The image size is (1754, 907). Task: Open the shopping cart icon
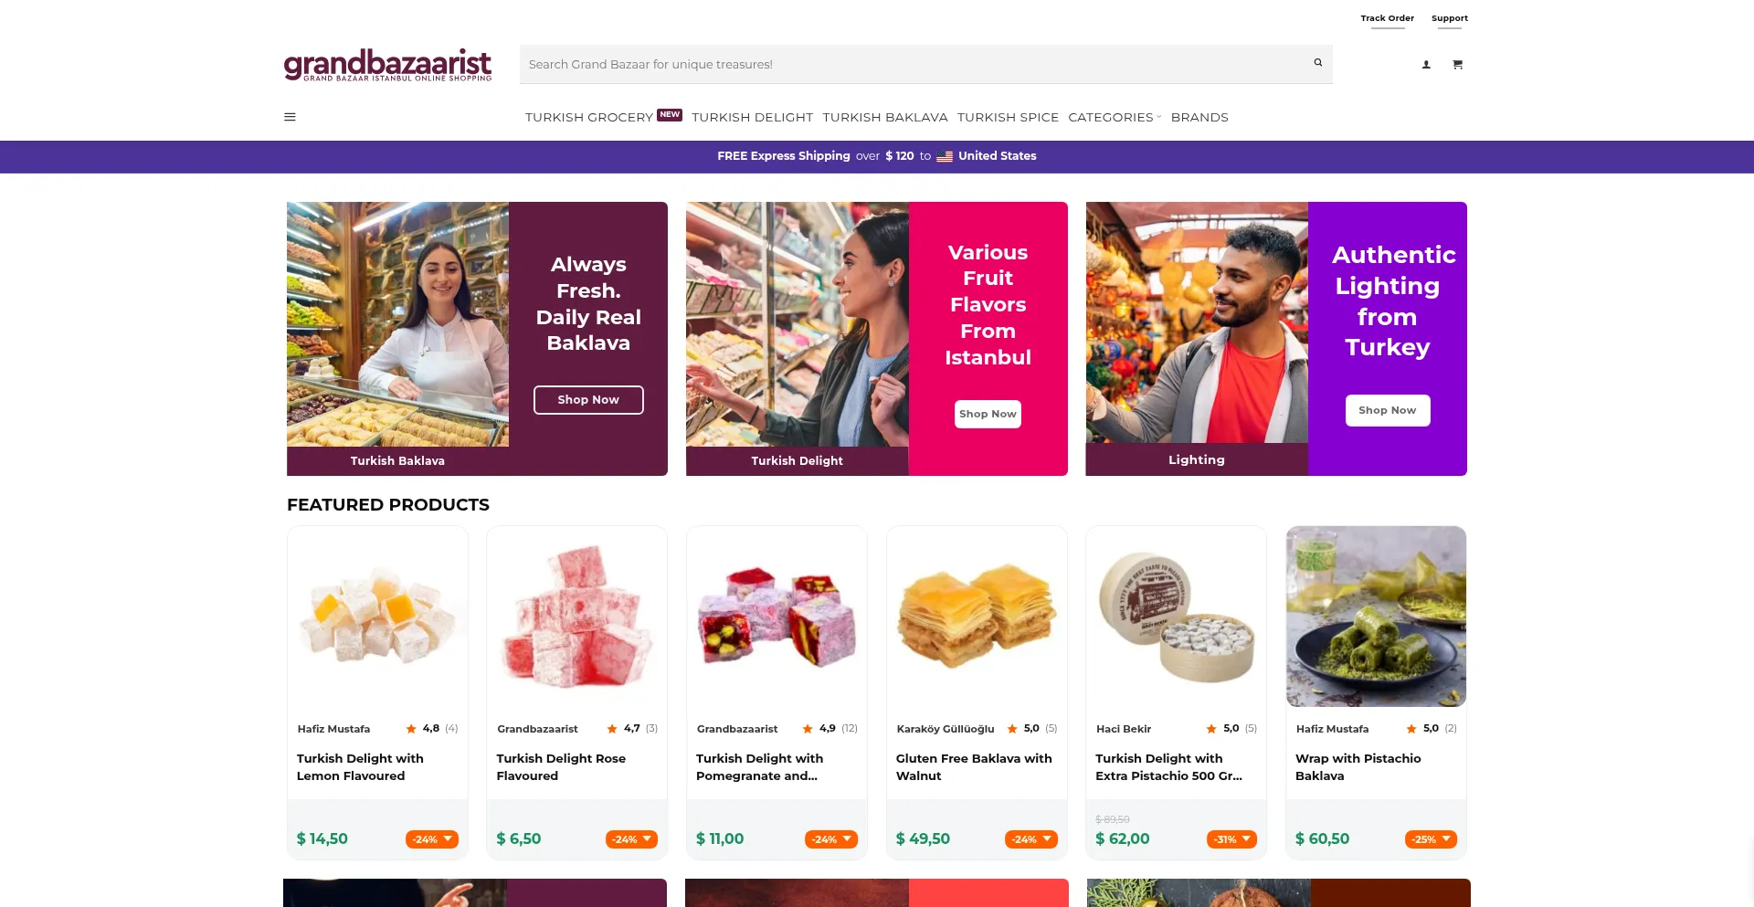[1457, 65]
